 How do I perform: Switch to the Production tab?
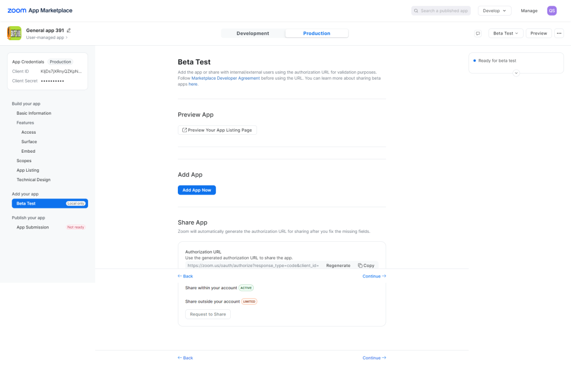[x=317, y=33]
